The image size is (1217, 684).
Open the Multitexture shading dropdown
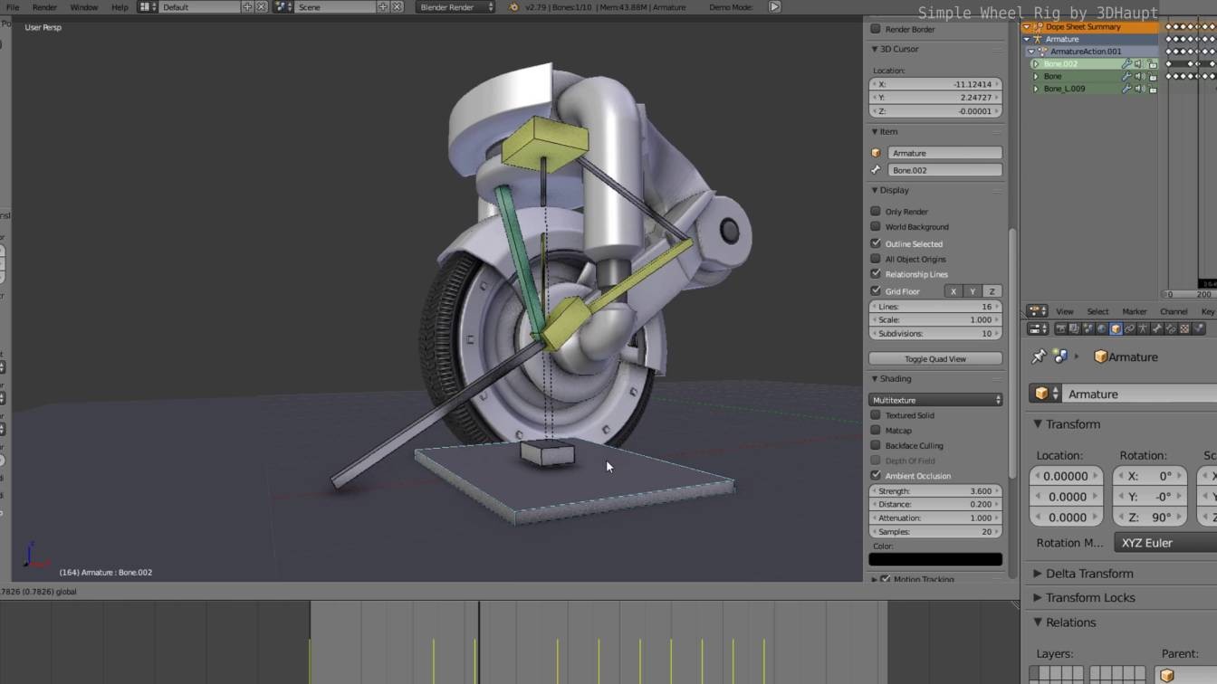click(x=934, y=399)
